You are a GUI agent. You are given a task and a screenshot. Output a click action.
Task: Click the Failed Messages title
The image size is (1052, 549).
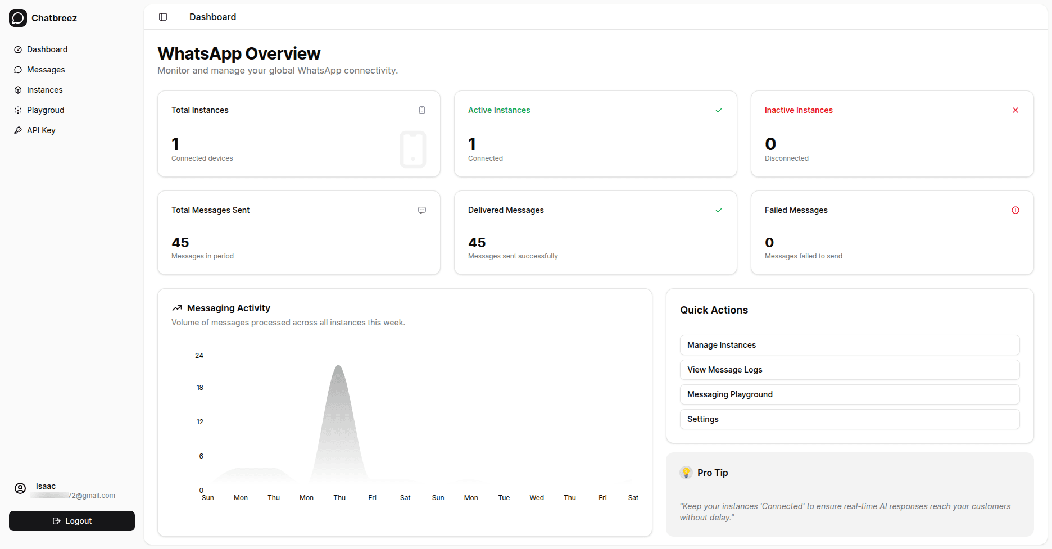pos(796,210)
